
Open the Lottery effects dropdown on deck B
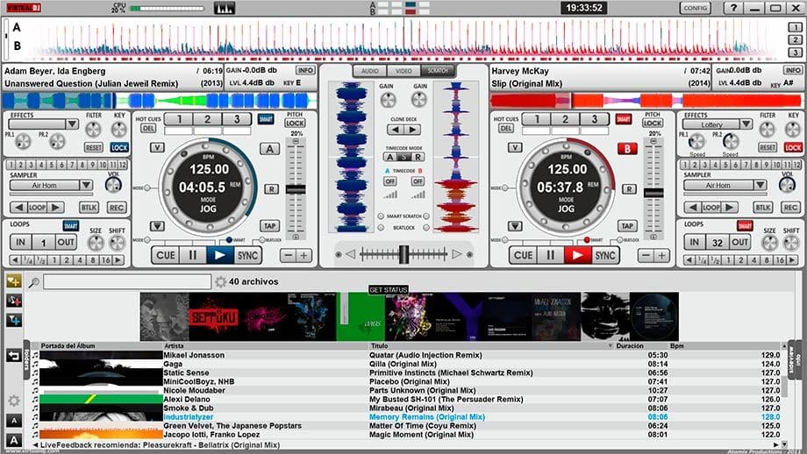(x=746, y=124)
